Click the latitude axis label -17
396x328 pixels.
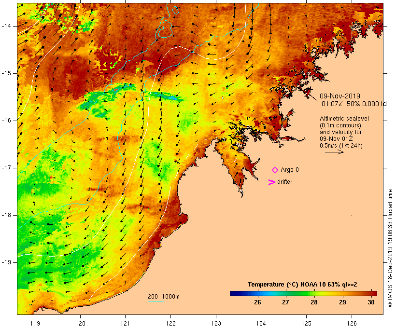pyautogui.click(x=6, y=168)
